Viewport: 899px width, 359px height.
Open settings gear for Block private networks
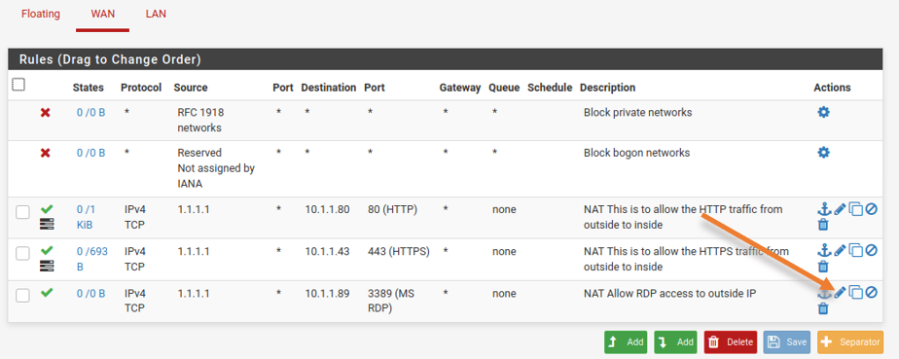pos(823,113)
